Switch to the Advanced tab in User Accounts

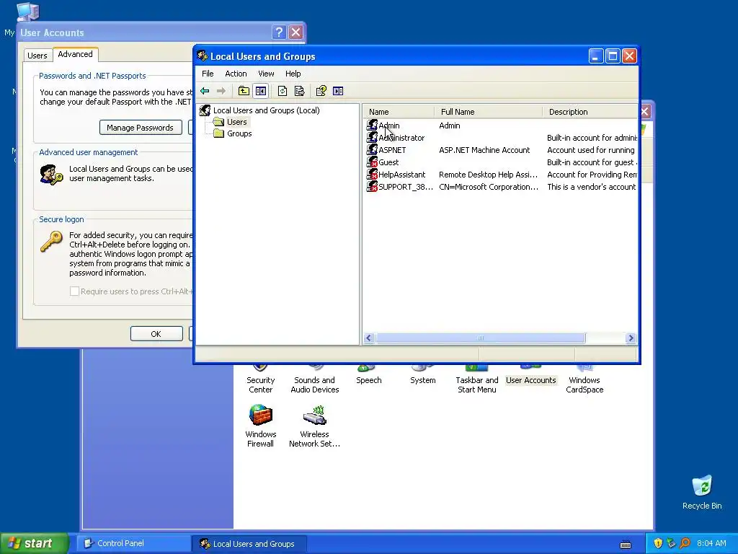(x=75, y=54)
